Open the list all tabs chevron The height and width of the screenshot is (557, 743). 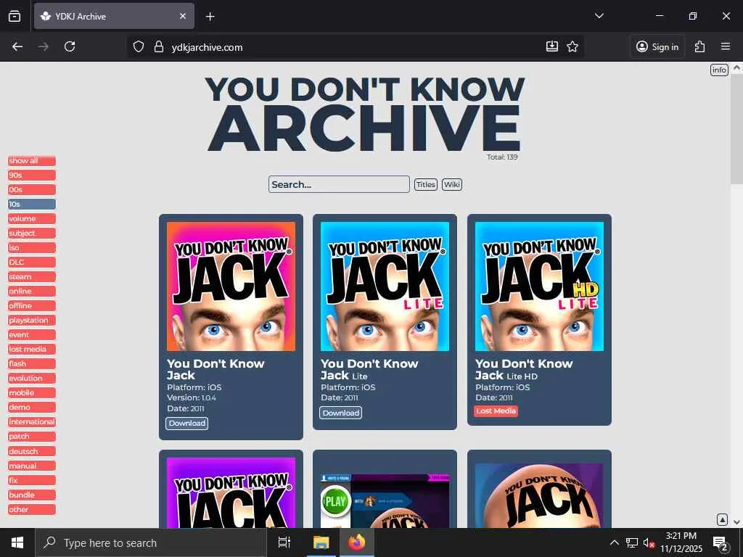pyautogui.click(x=599, y=16)
